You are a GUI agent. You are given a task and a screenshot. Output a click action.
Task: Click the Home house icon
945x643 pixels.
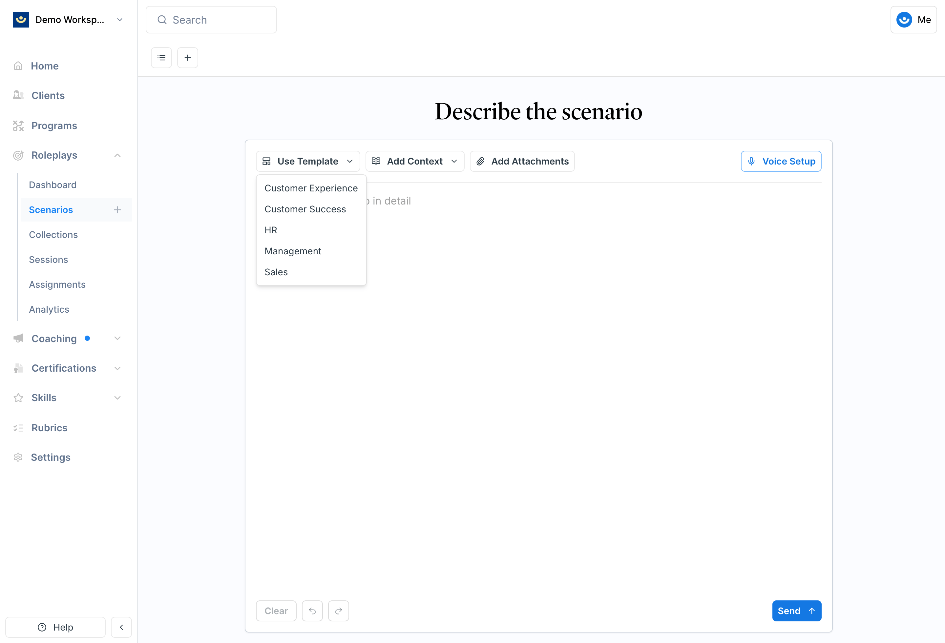(x=18, y=66)
